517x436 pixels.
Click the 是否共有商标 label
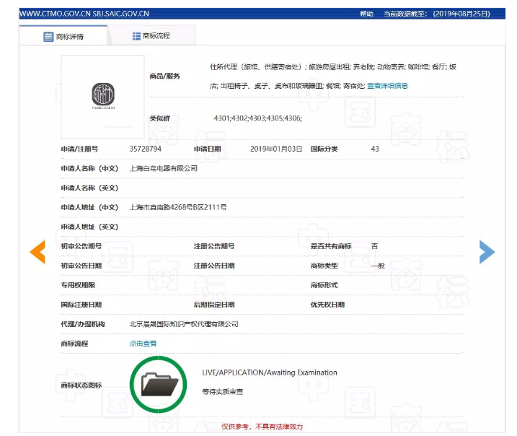331,246
